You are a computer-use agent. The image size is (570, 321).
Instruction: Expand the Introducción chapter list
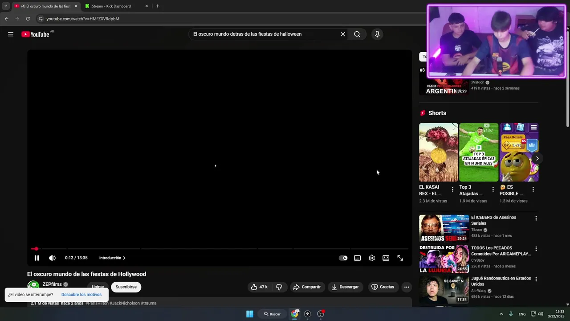point(112,258)
